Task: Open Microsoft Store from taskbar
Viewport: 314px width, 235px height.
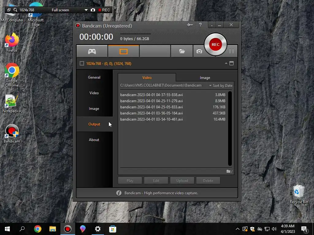Action: [113, 229]
